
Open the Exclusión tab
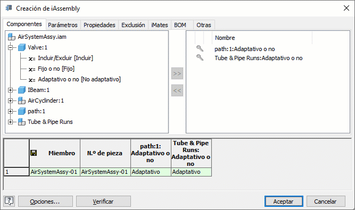[133, 25]
